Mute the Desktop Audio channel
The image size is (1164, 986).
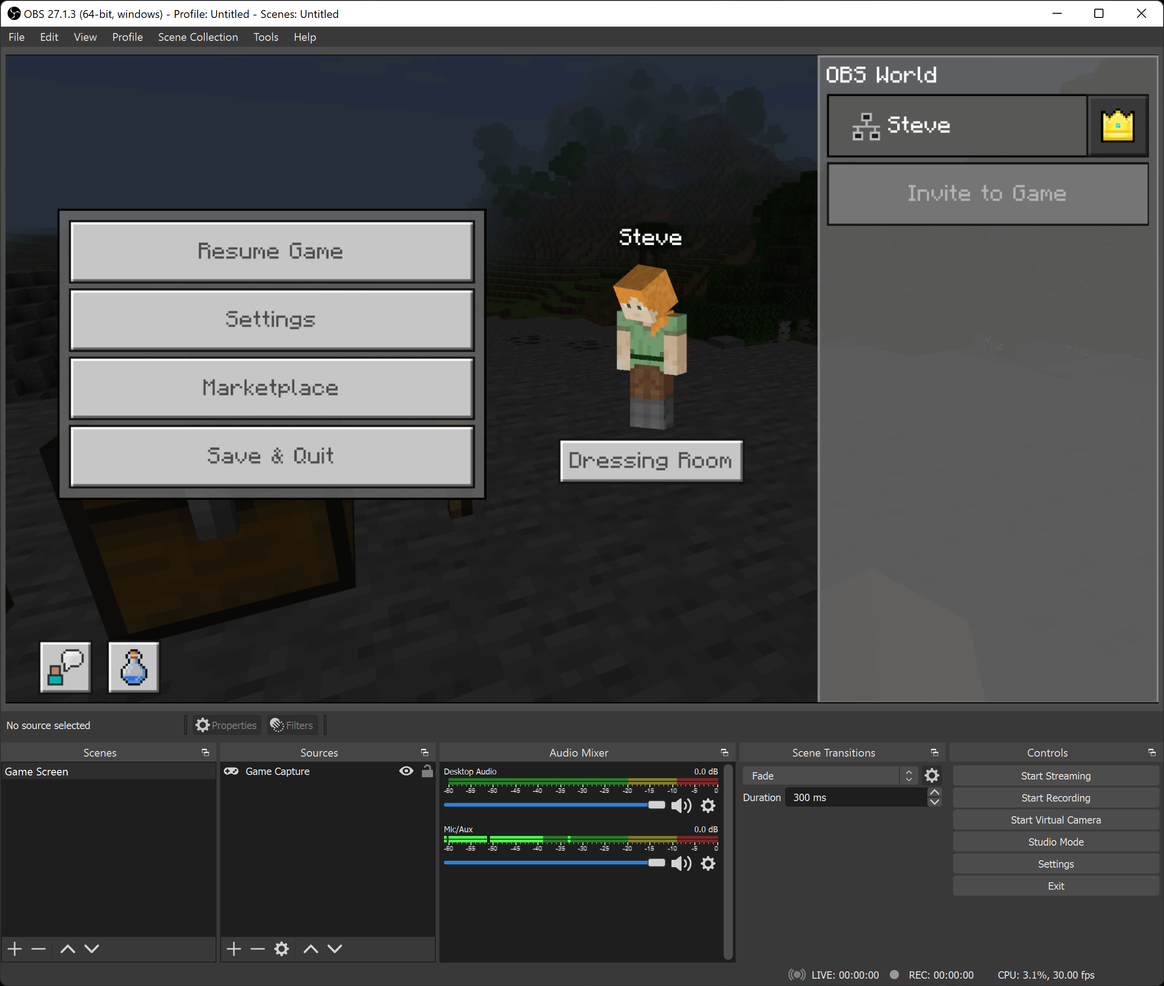(681, 805)
